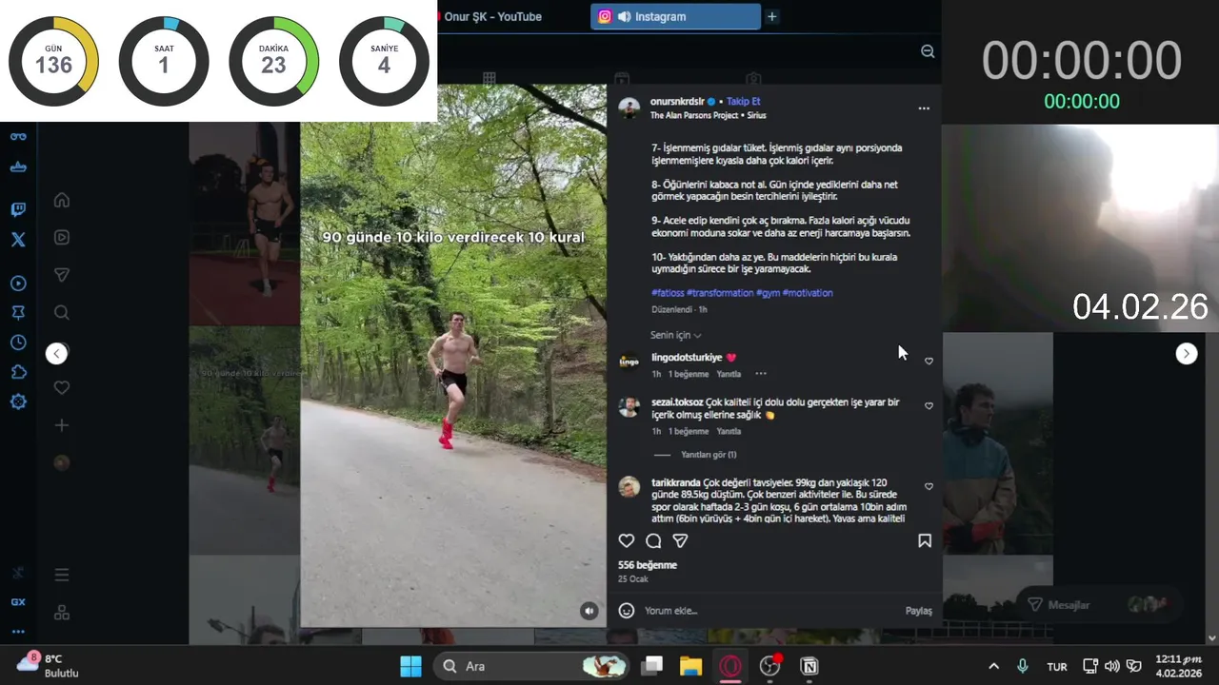The image size is (1219, 685).
Task: Open Instagram search magnifier icon
Action: (x=62, y=312)
